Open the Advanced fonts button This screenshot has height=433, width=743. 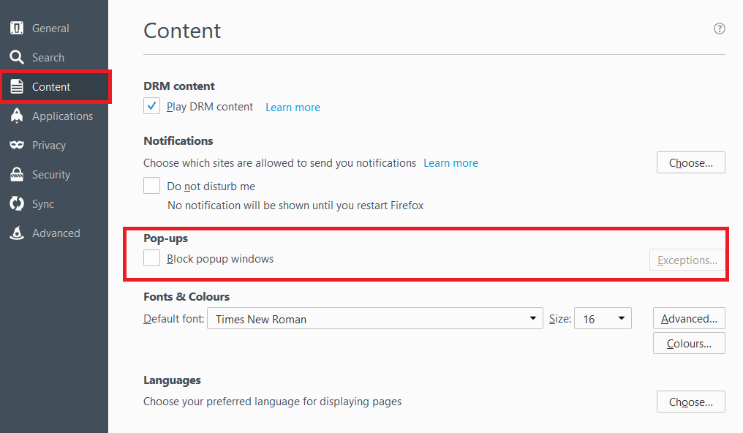tap(689, 318)
